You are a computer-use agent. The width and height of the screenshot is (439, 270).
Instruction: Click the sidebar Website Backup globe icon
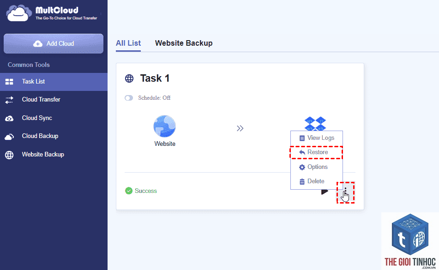(x=9, y=155)
